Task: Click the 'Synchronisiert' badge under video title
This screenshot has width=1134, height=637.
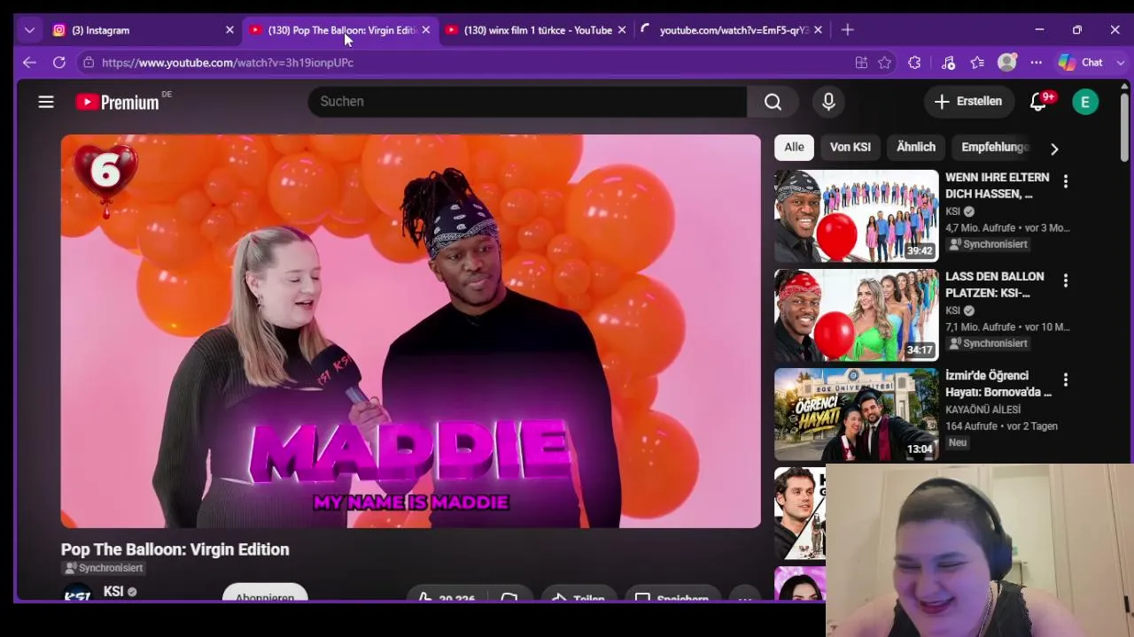Action: [x=103, y=568]
